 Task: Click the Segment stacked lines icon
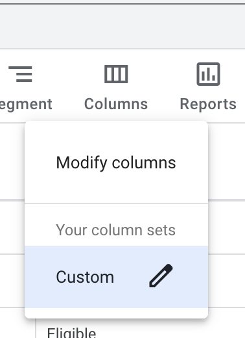pos(21,74)
